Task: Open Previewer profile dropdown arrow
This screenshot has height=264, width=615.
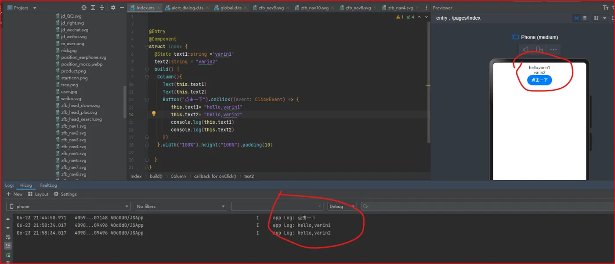Action: click(604, 18)
